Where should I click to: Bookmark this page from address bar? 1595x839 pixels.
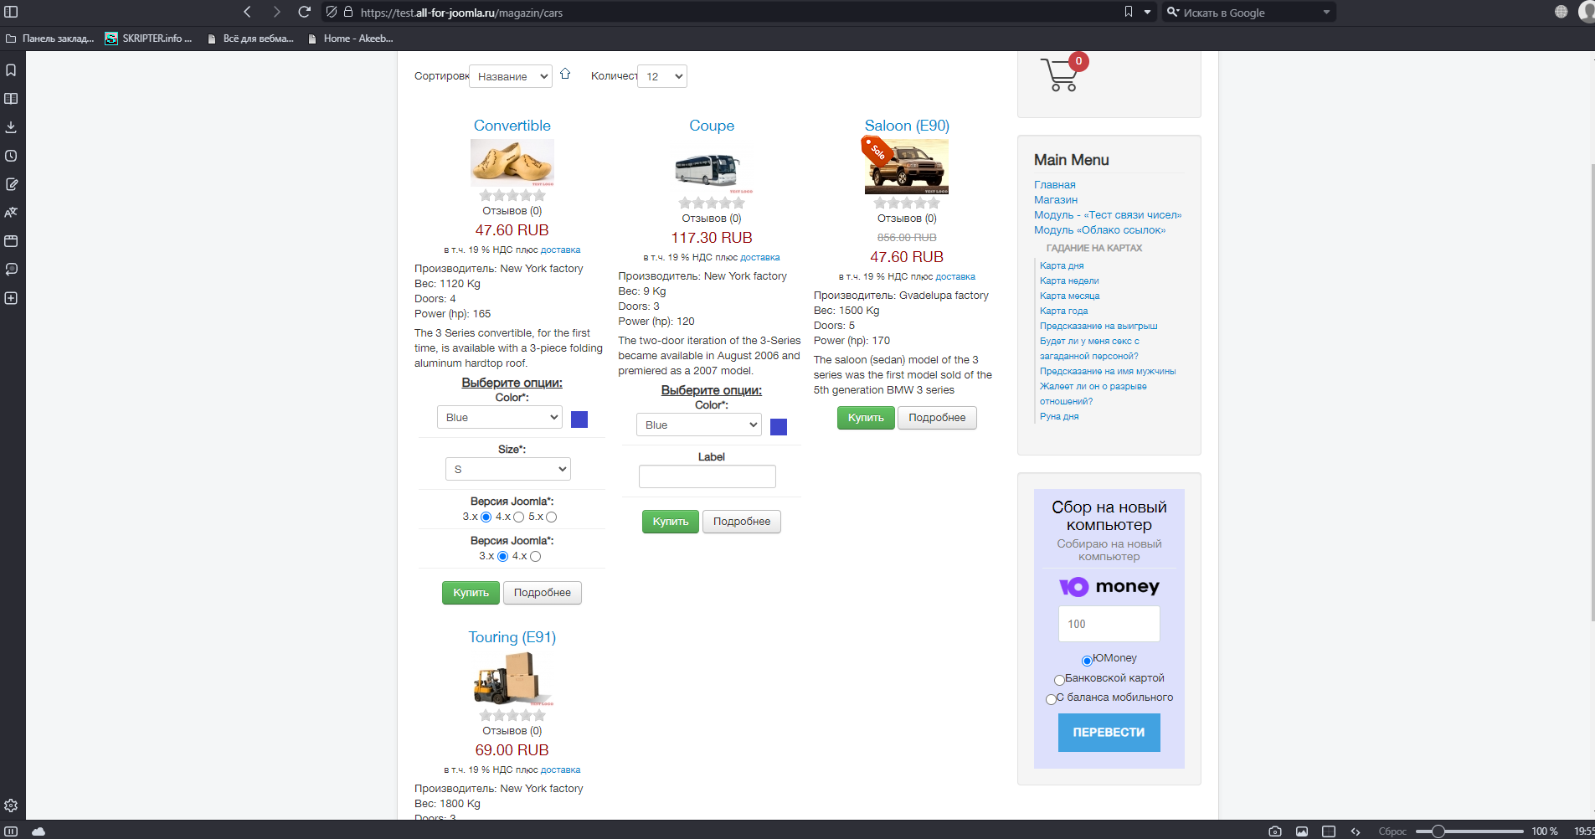[1129, 12]
